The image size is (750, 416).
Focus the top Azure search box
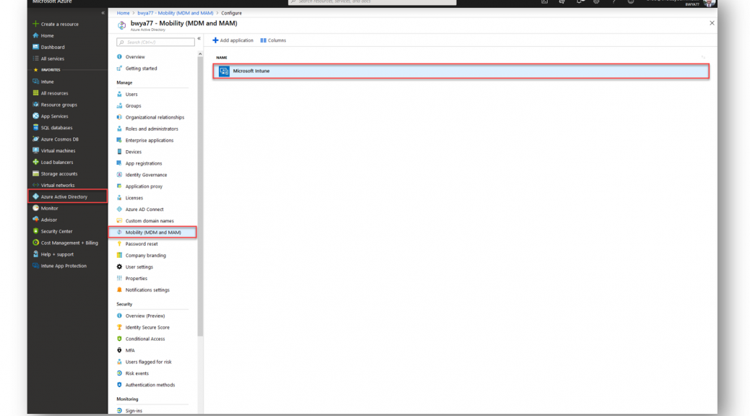[372, 2]
